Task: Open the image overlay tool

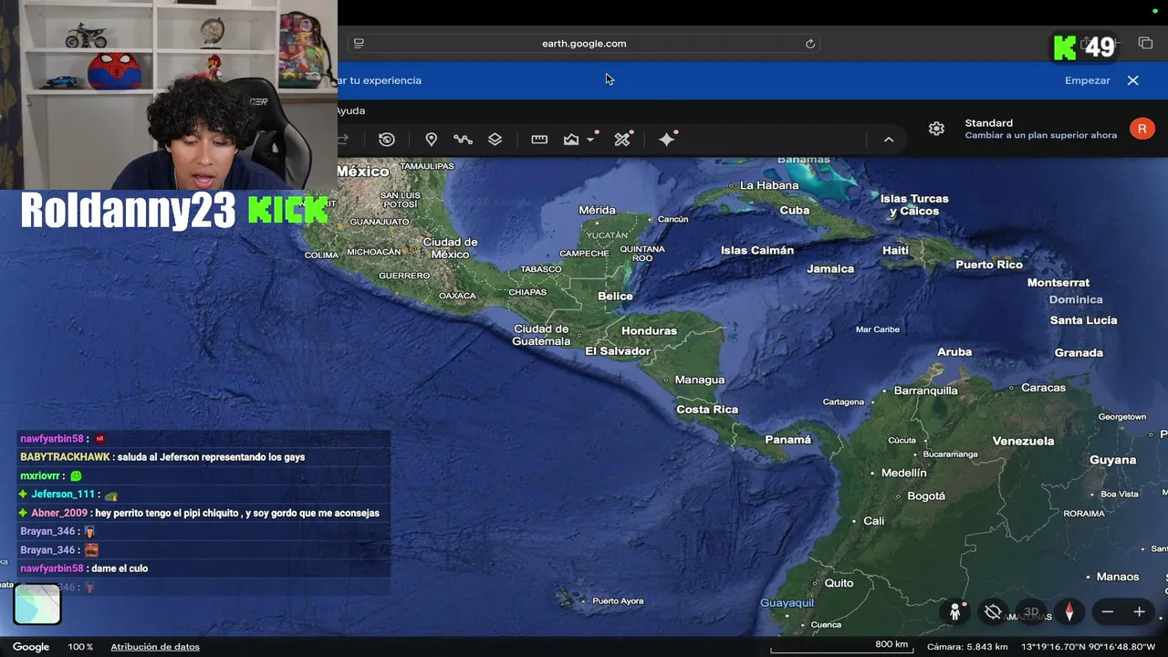Action: (571, 140)
